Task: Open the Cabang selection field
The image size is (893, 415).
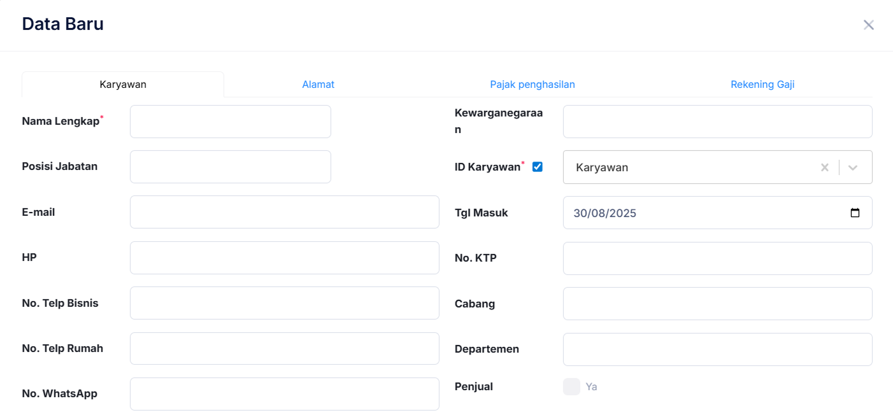Action: pyautogui.click(x=717, y=304)
